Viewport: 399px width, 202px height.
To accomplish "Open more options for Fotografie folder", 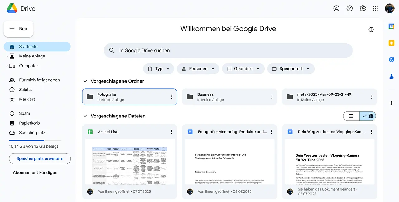I will (171, 97).
